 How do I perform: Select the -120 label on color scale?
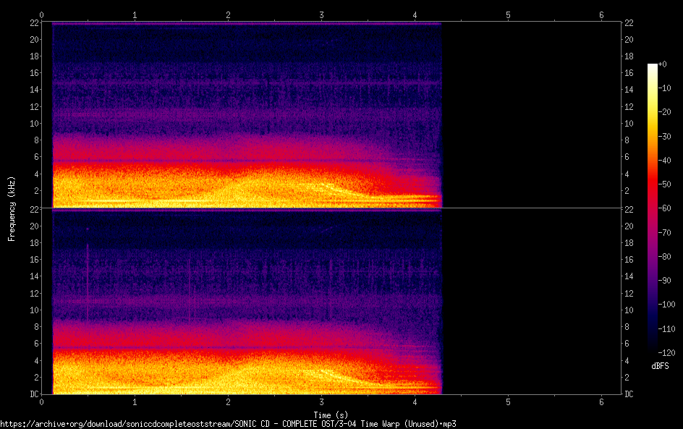click(x=669, y=352)
